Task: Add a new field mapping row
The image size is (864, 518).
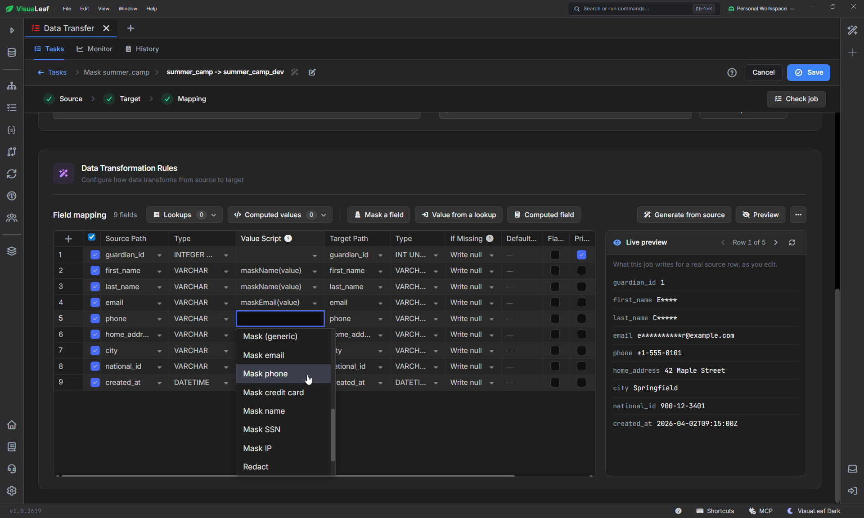Action: [x=68, y=239]
